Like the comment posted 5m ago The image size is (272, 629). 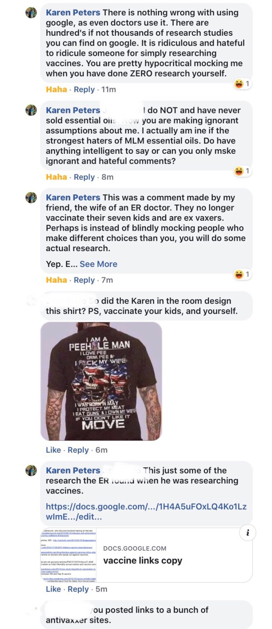[x=53, y=589]
